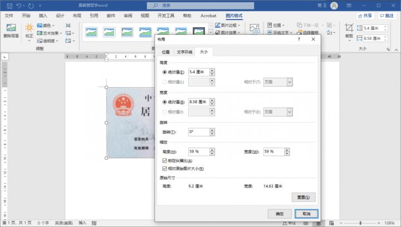Click the Change Picture icon beside 艺术效果

69,33
